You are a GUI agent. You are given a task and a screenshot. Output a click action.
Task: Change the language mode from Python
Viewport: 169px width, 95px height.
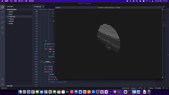click(x=151, y=88)
